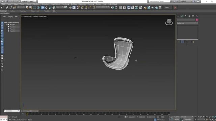Toggle Window/Crossing selection mode
Screen dimensions: 216x121
[x=38, y=7]
